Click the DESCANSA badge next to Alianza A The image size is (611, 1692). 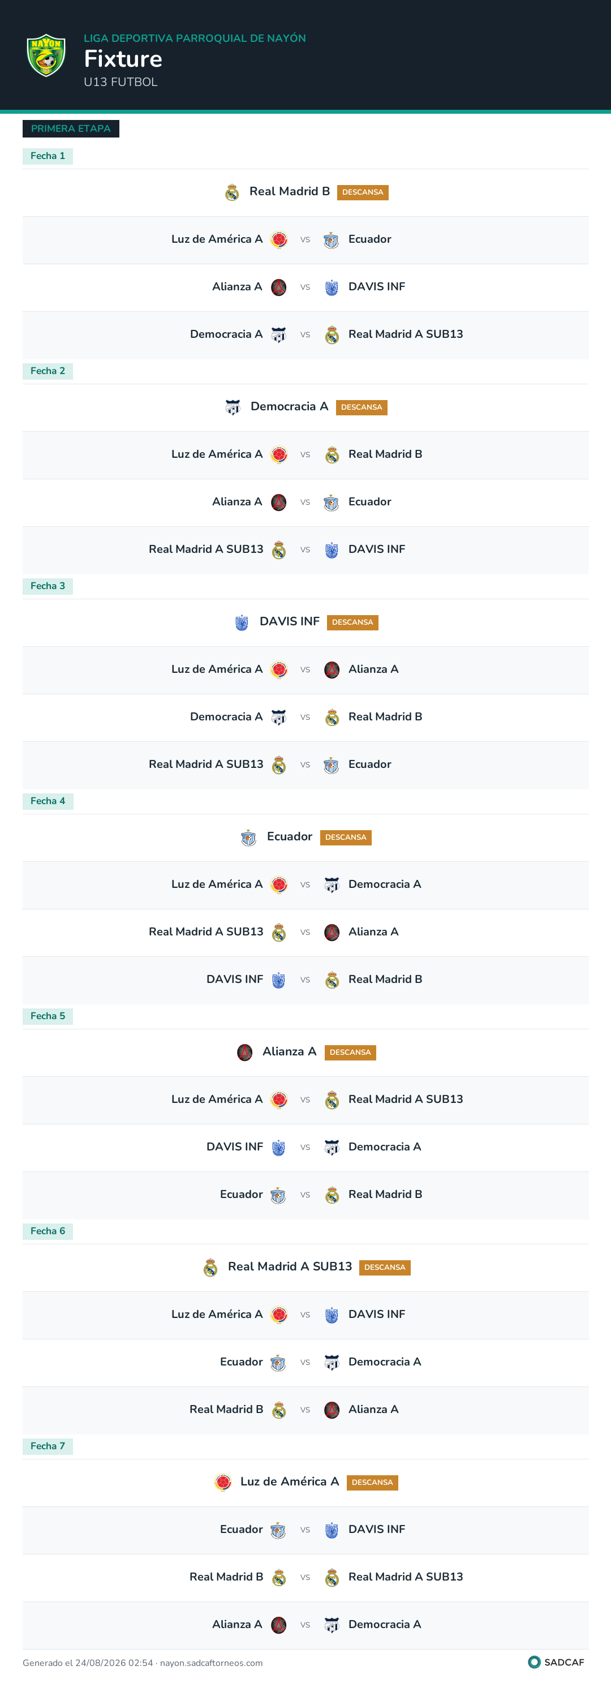point(350,1052)
